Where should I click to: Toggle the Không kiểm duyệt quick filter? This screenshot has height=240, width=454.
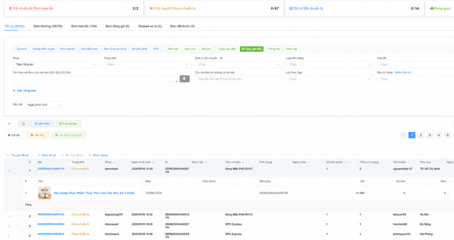point(44,49)
